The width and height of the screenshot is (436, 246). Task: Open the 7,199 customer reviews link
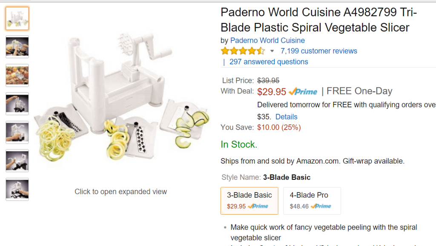pyautogui.click(x=318, y=51)
